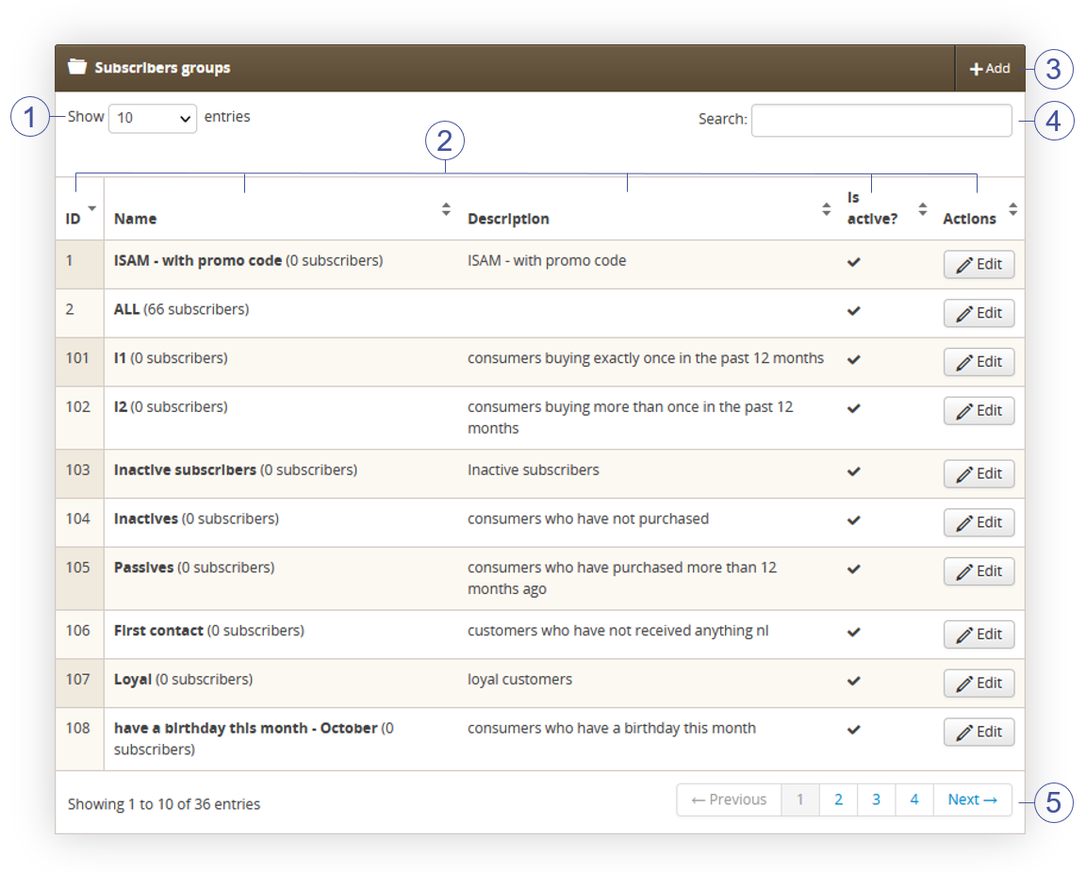Click the Previous pagination link

coord(729,799)
